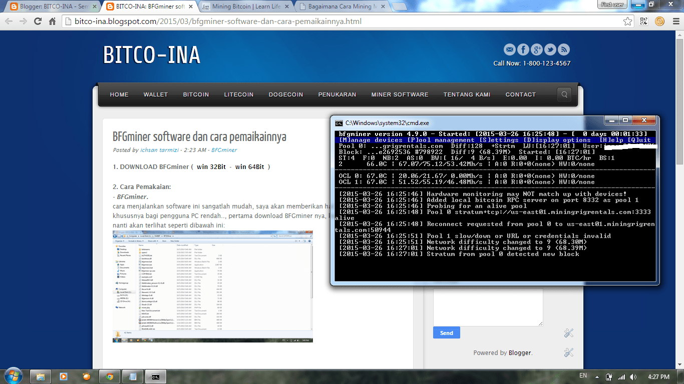This screenshot has width=684, height=384.
Task: Click the power plug tray icon
Action: click(x=609, y=376)
